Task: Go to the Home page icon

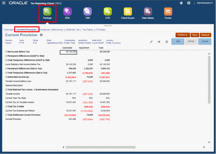Action: point(181,3)
